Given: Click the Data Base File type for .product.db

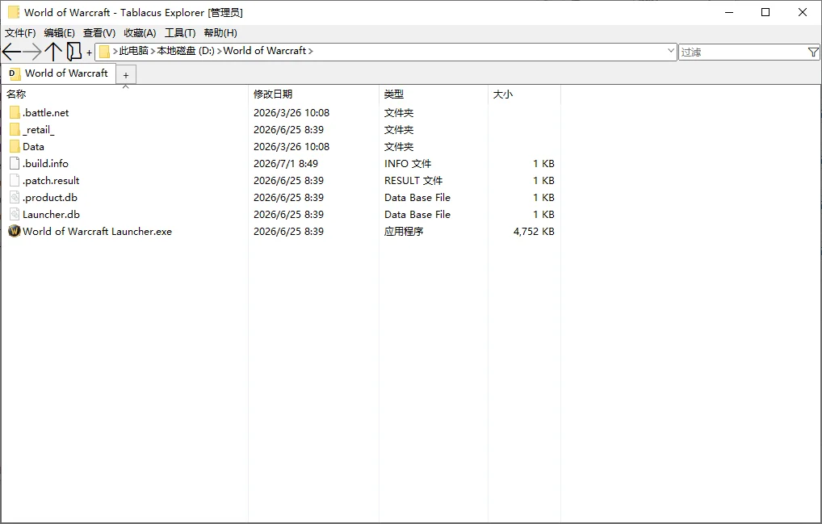Looking at the screenshot, I should tap(417, 198).
